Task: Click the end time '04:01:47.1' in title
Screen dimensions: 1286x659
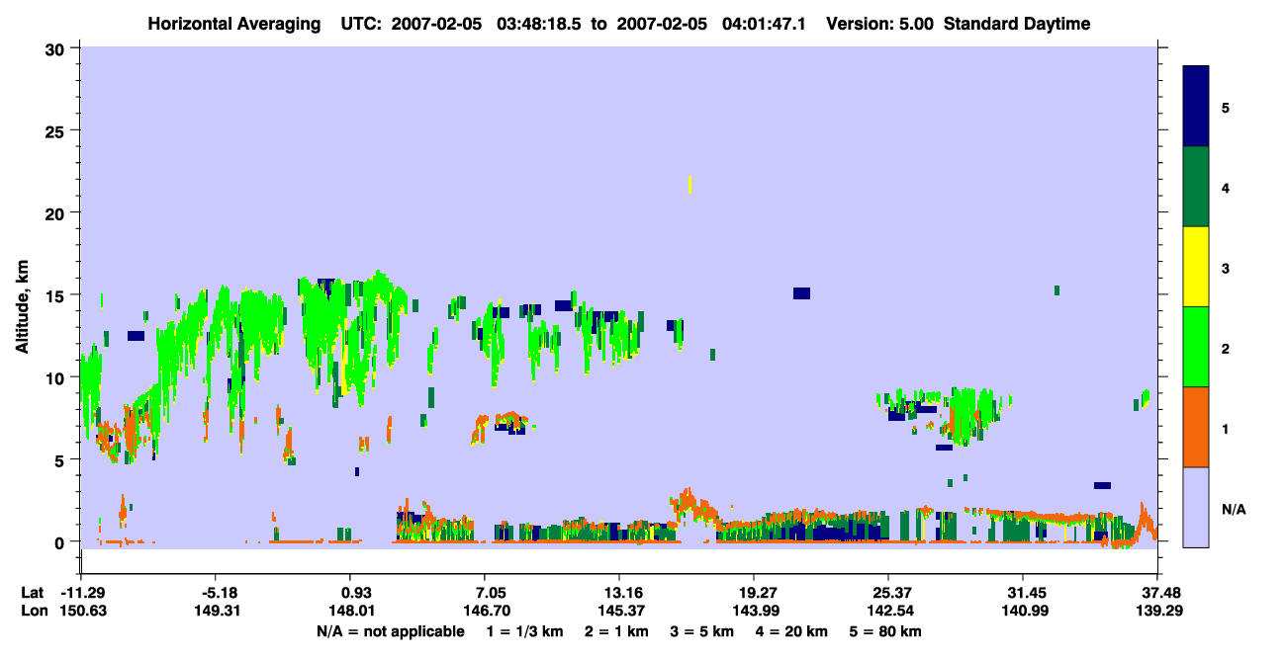Action: click(x=762, y=24)
